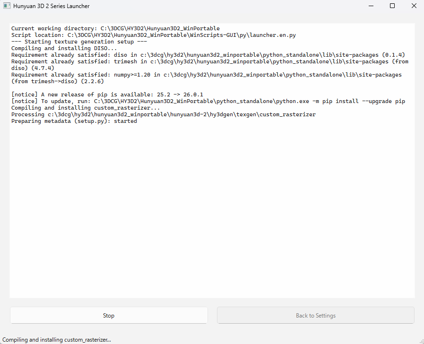
Task: Click the diso (0.1.4) requirement satisfied line
Action: click(208, 55)
